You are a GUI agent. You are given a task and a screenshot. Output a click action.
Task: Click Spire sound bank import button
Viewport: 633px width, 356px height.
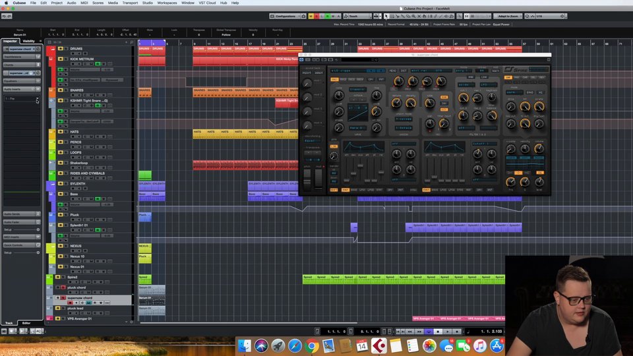point(307,73)
